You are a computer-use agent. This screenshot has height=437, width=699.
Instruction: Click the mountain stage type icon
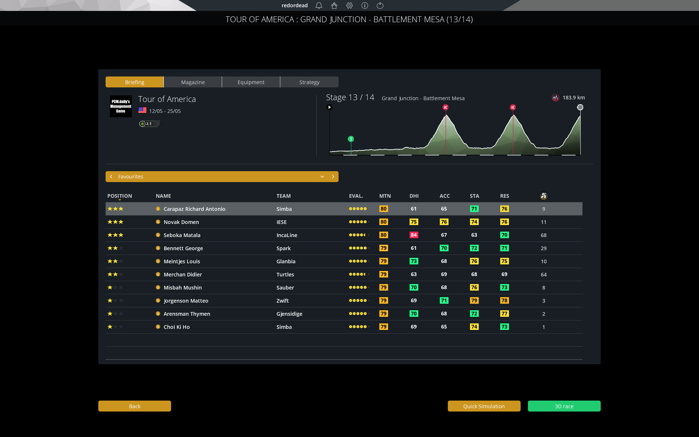(x=555, y=98)
